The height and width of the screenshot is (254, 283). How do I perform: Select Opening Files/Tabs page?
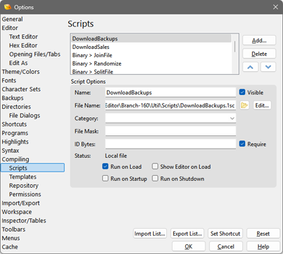35,54
